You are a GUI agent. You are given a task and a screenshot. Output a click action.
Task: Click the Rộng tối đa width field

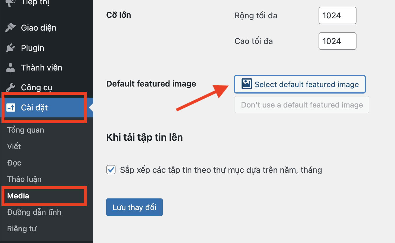point(337,16)
